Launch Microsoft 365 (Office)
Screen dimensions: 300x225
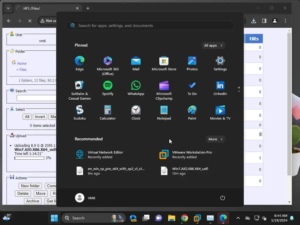(108, 66)
